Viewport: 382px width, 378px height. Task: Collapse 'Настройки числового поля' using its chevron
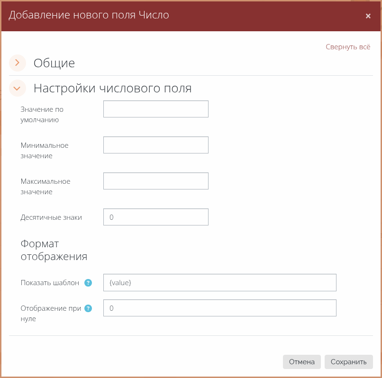(x=18, y=88)
